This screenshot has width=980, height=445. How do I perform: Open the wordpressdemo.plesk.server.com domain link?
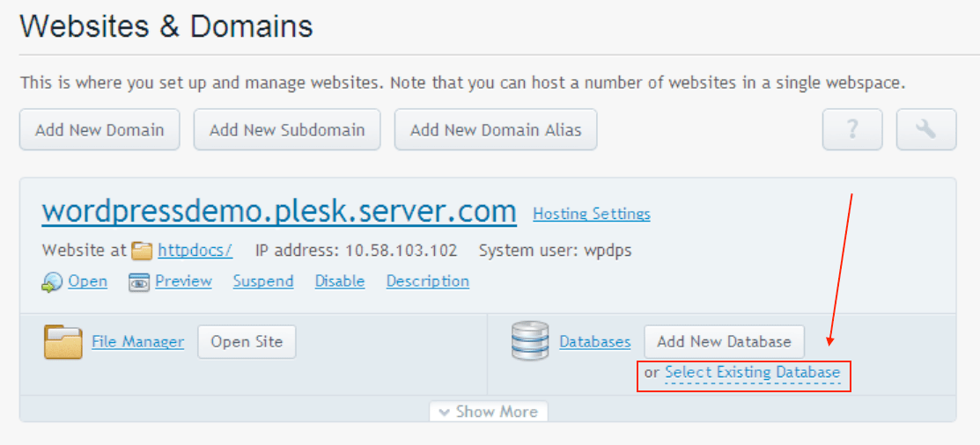(278, 211)
